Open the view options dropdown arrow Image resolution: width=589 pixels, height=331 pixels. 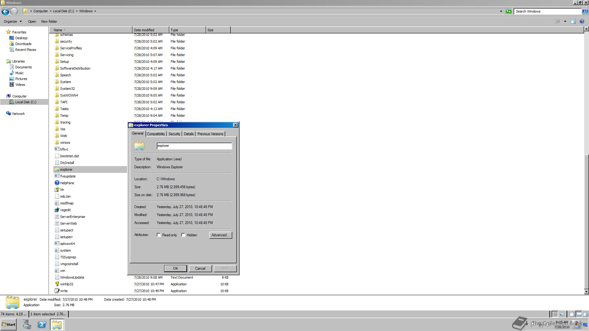(565, 21)
